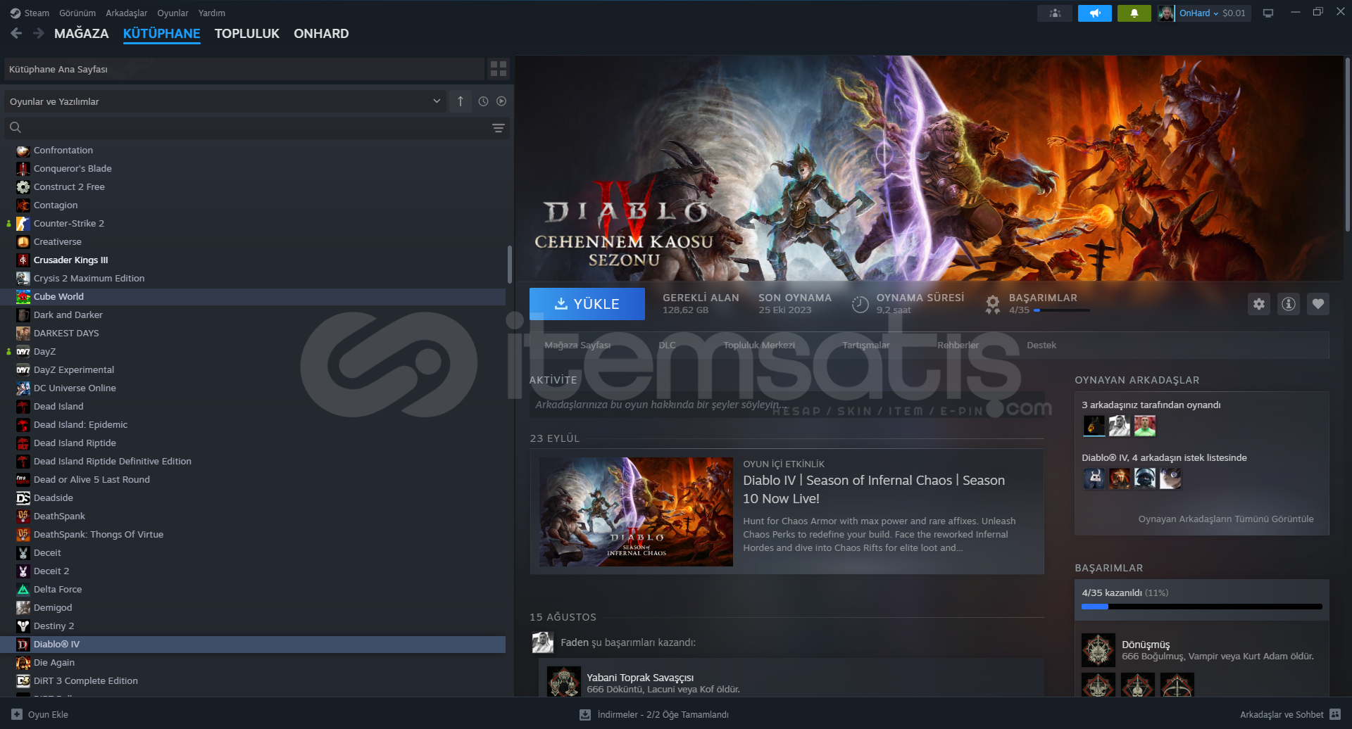Open the announcements megaphone icon

(1095, 13)
